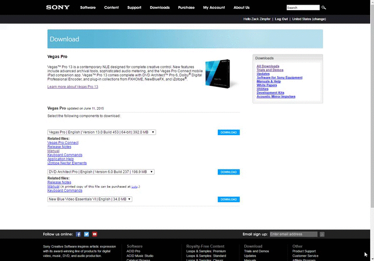
Task: Open All Downloads in sidebar
Action: coord(268,66)
